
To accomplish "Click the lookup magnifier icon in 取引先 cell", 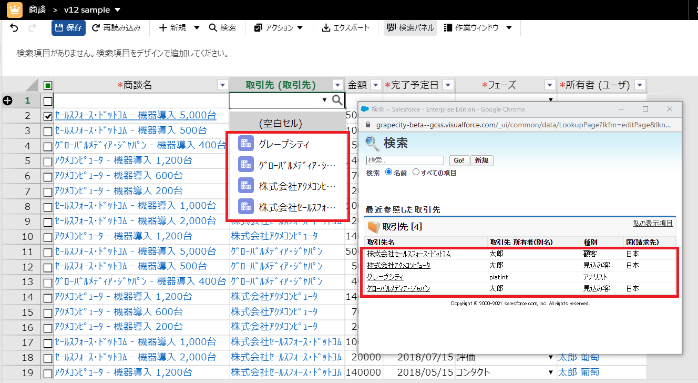I will click(x=337, y=100).
